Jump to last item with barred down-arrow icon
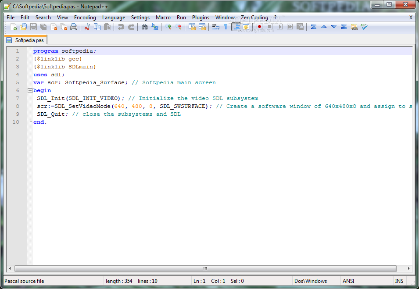The width and height of the screenshot is (419, 289). [x=344, y=27]
